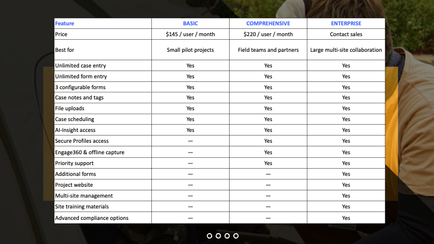Click ENTERPRISE Yes for Advanced compliance options
Viewport: 434px width, 244px height.
[x=346, y=218]
